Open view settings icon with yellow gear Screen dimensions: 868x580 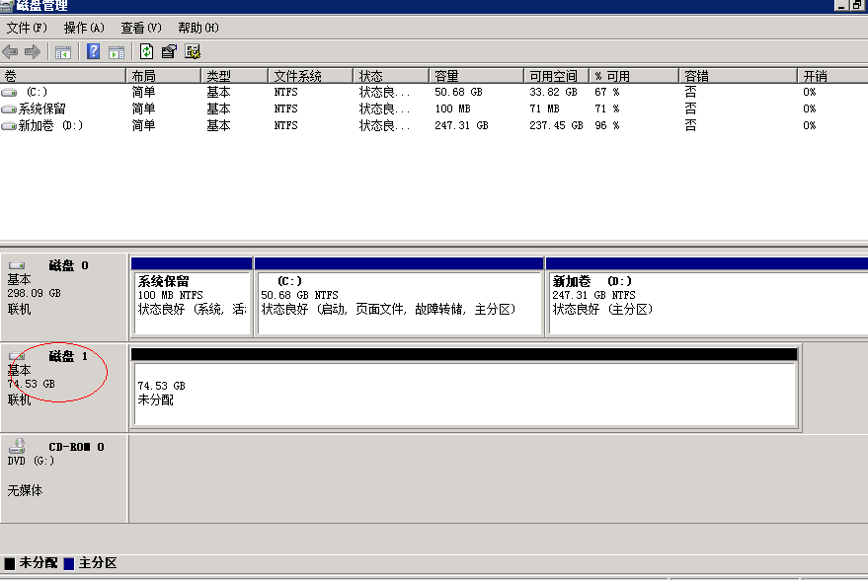point(193,52)
